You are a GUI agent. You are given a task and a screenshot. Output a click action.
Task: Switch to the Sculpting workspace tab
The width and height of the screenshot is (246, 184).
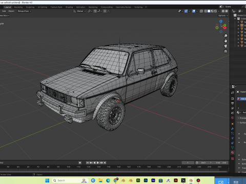coord(30,7)
